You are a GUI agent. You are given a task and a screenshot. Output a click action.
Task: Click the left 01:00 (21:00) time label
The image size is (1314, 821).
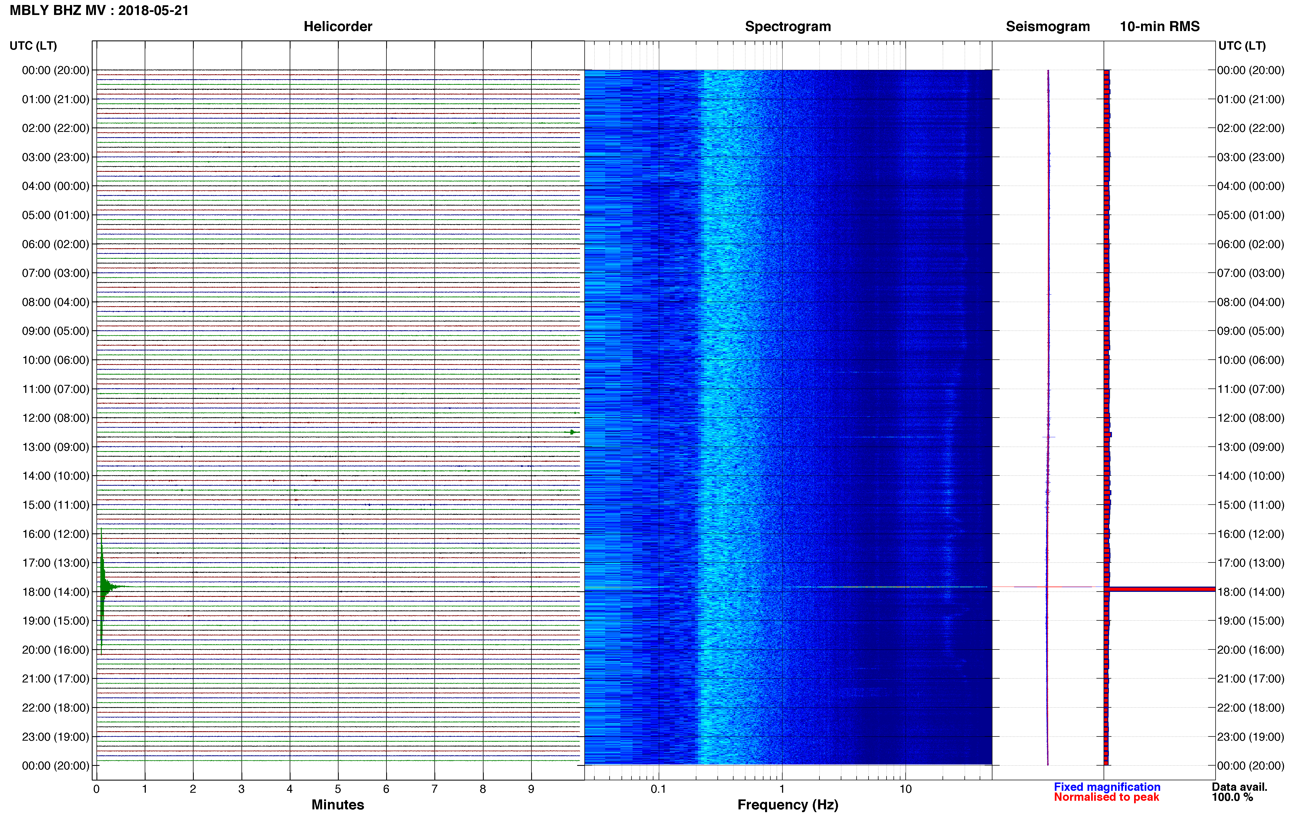click(x=55, y=99)
